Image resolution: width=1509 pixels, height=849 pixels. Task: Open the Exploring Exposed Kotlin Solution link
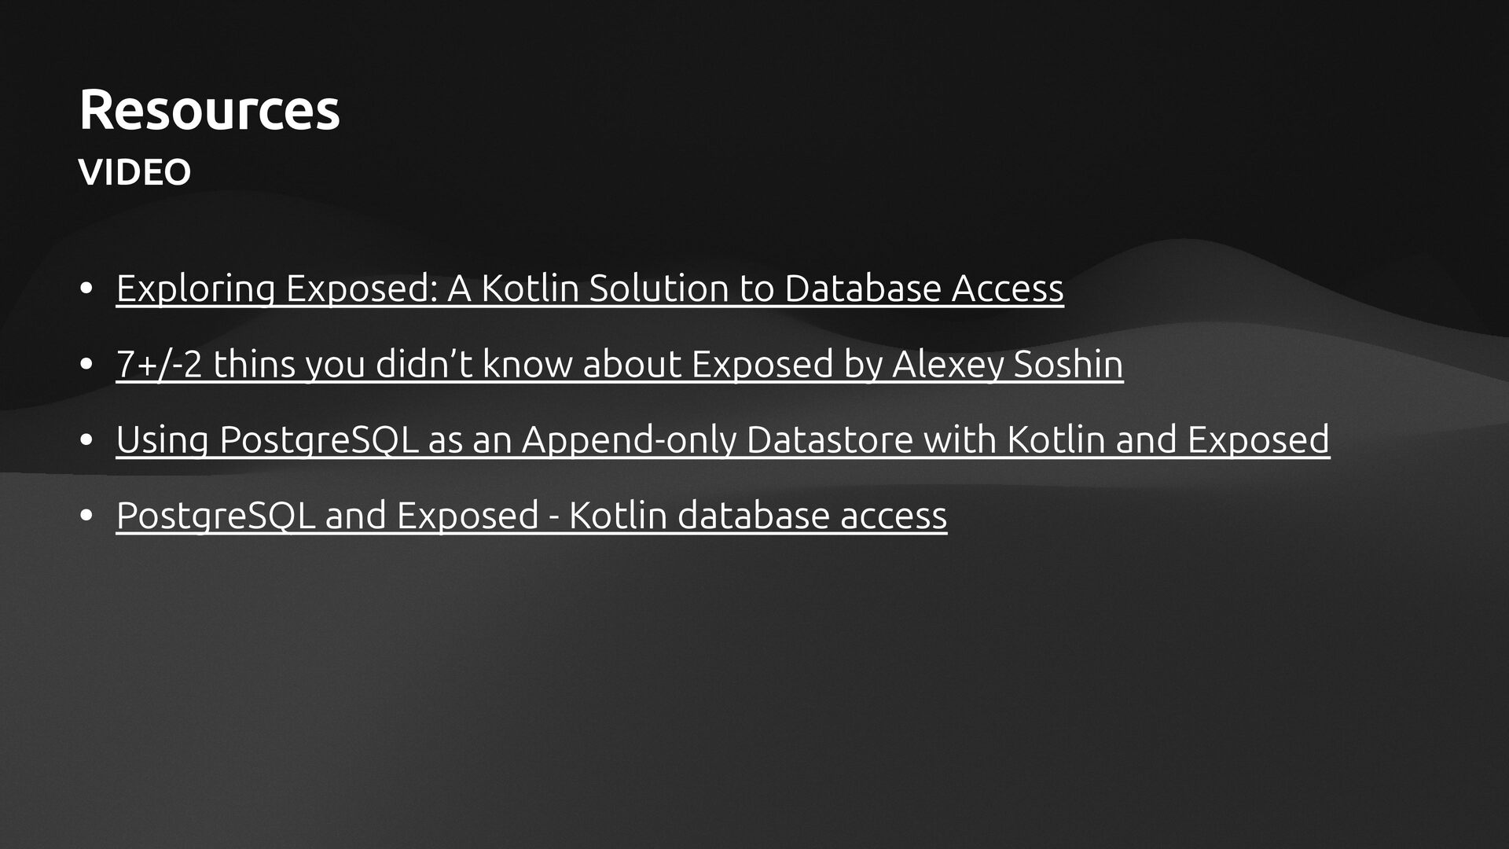[589, 288]
